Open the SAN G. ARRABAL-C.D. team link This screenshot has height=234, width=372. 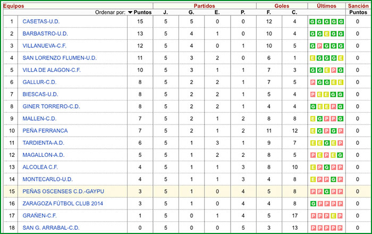coord(51,228)
